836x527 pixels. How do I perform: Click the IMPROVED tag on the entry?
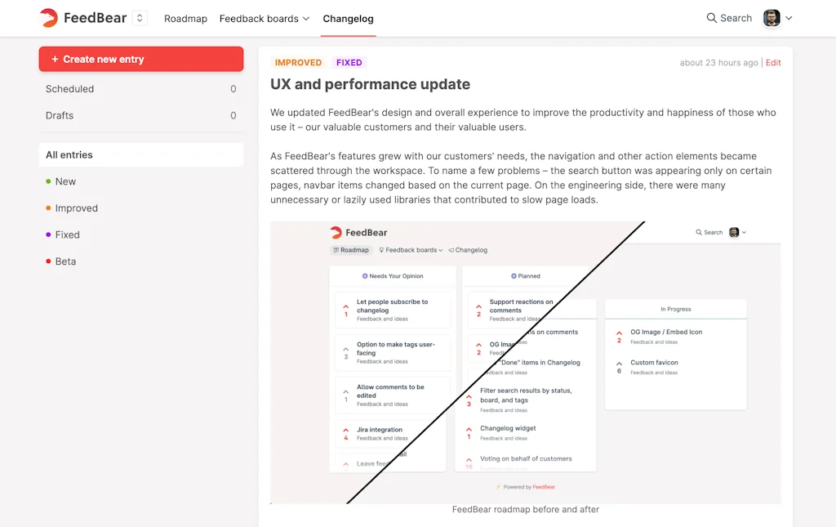coord(298,63)
